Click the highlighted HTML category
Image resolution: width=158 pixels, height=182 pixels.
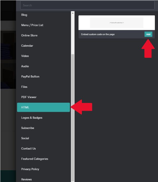click(43, 107)
